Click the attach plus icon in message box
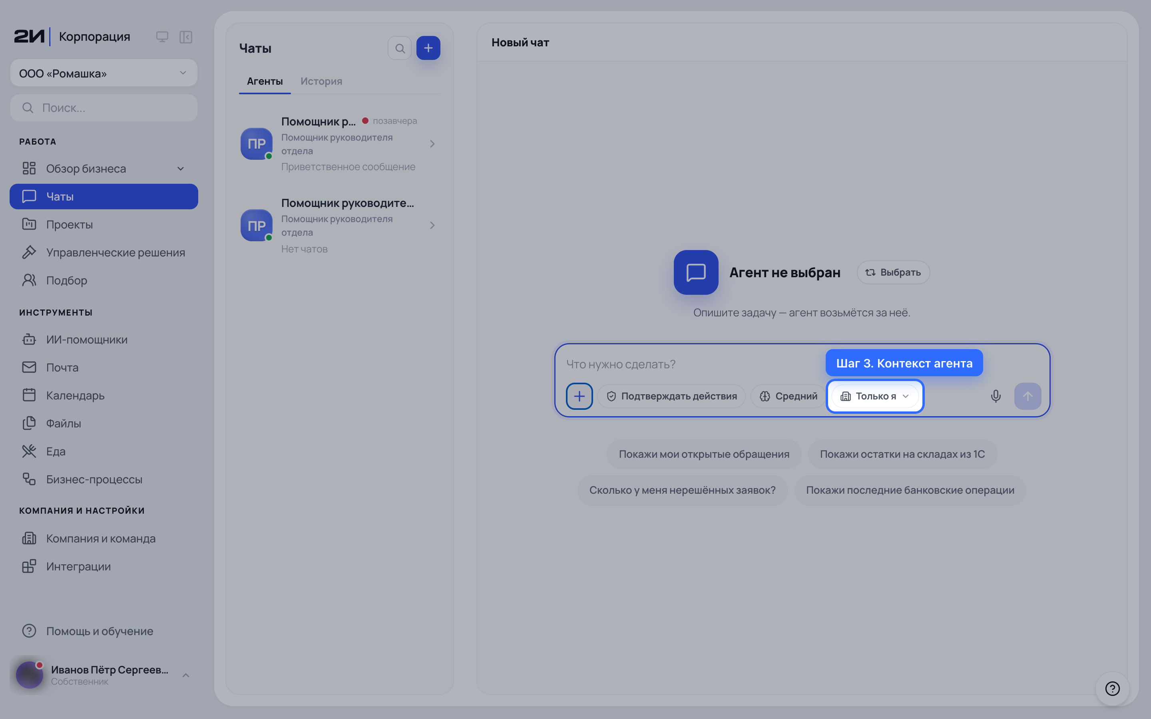This screenshot has height=719, width=1151. (579, 396)
